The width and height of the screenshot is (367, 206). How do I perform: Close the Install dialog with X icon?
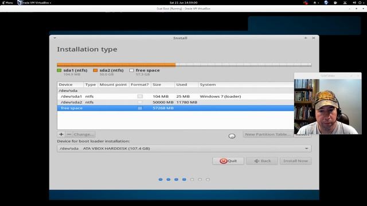(314, 38)
